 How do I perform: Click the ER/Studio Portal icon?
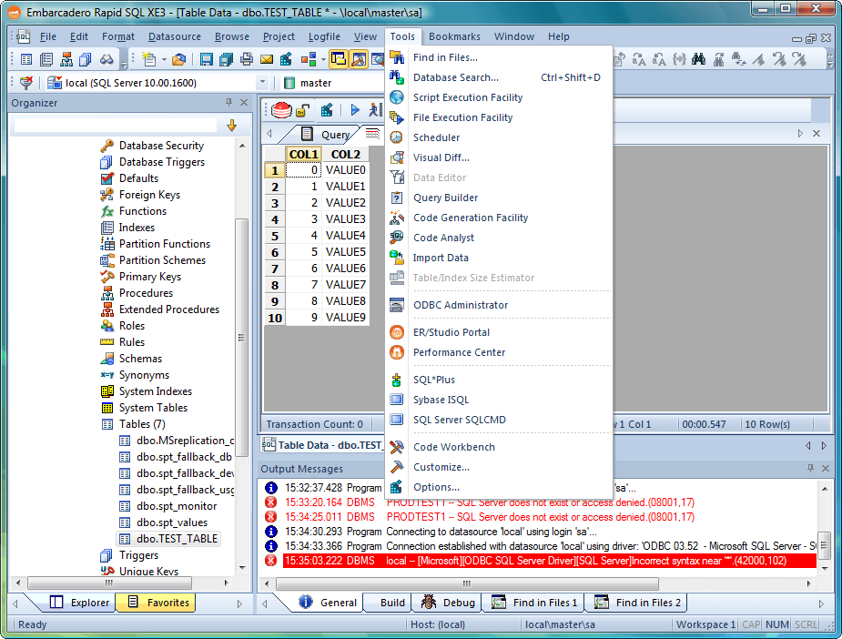[x=397, y=332]
